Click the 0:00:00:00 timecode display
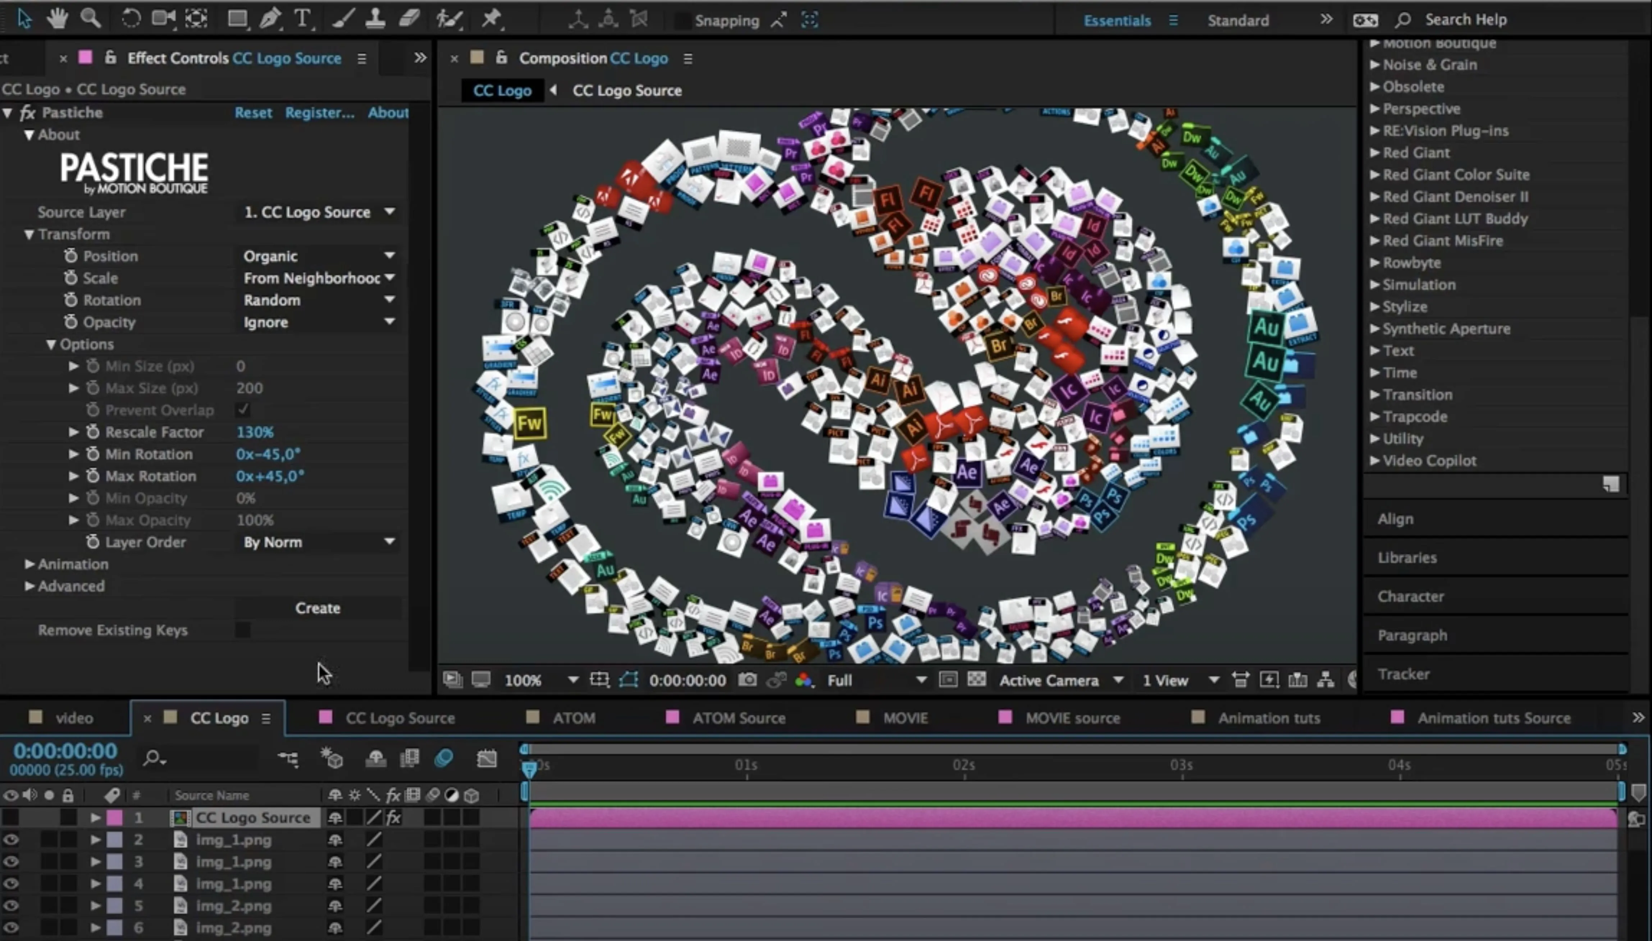This screenshot has width=1652, height=941. pyautogui.click(x=65, y=751)
